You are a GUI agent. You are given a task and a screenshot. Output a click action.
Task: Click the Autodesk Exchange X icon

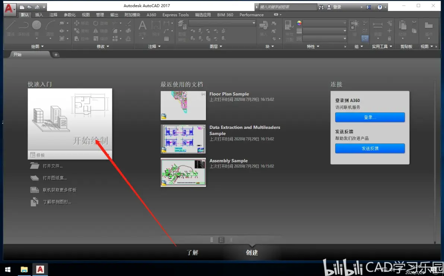369,7
